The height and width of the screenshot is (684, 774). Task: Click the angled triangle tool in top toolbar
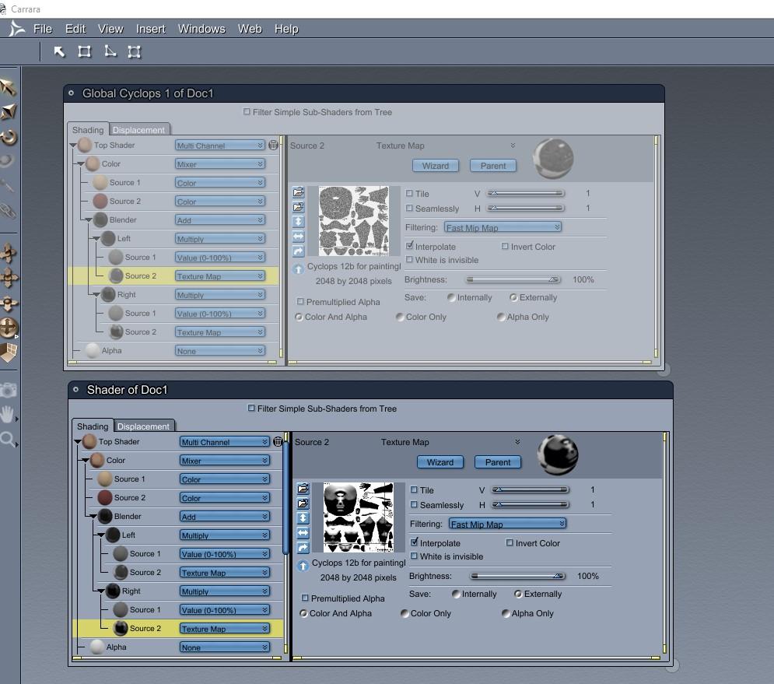pos(110,51)
